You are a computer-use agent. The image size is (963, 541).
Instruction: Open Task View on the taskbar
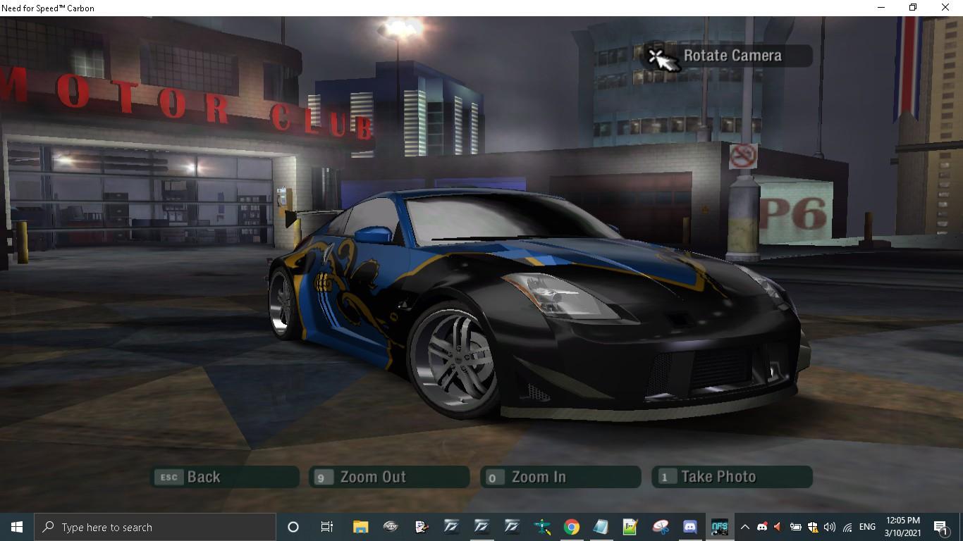[x=327, y=527]
